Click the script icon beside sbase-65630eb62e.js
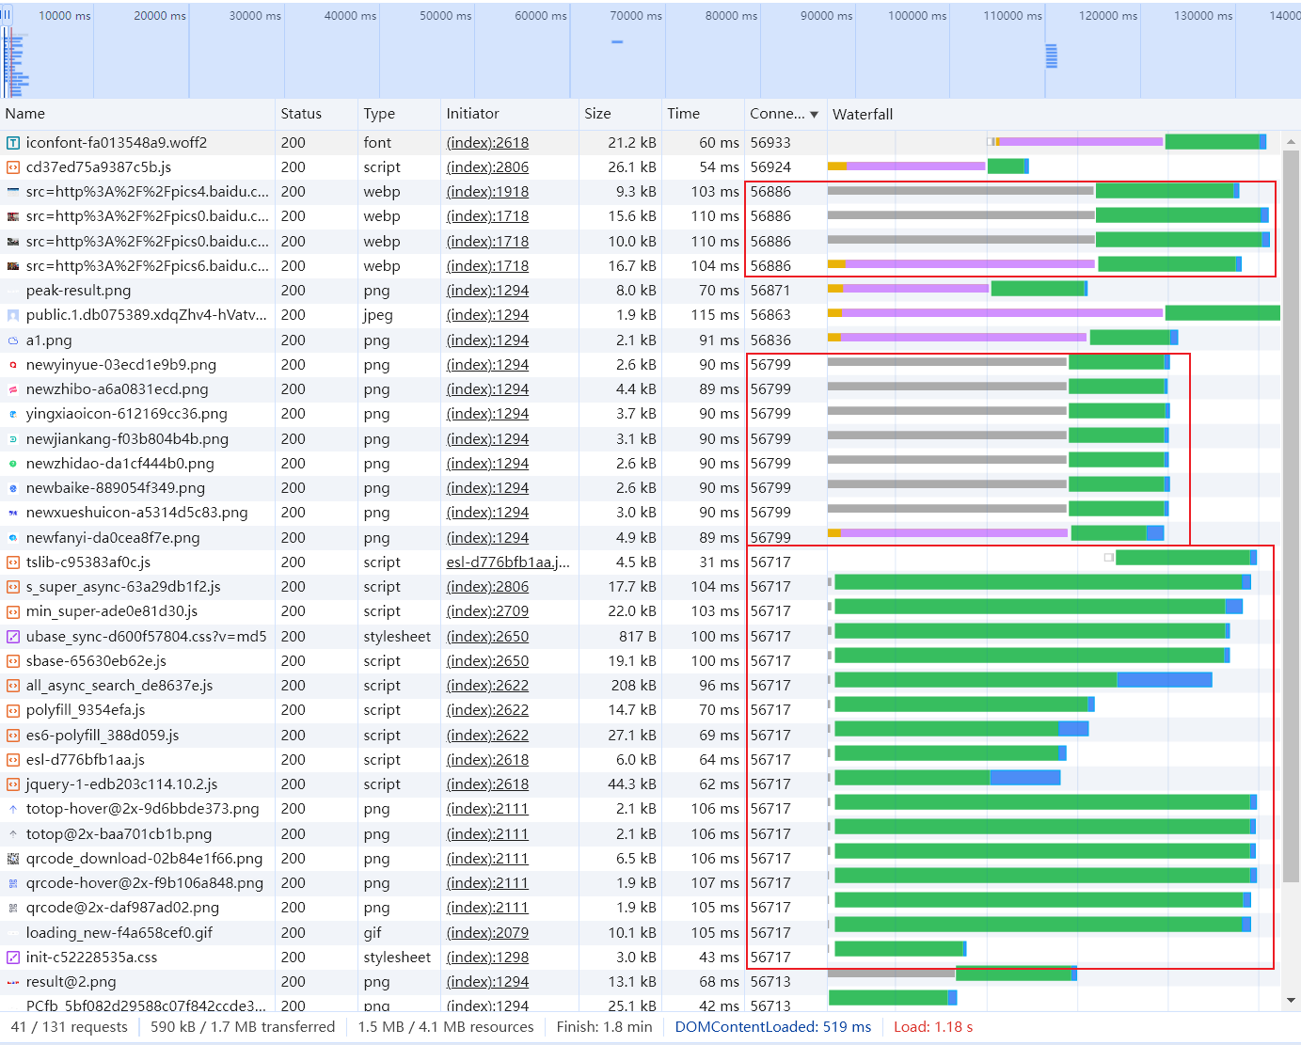Viewport: 1301px width, 1045px height. (13, 661)
